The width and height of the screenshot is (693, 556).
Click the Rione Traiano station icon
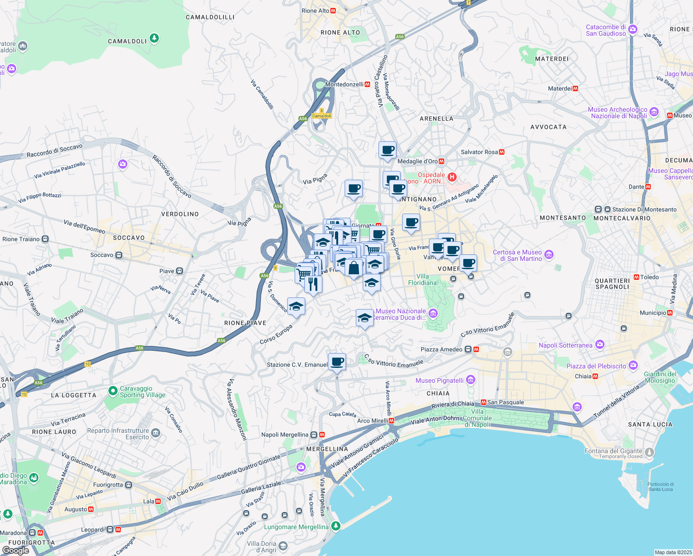(45, 239)
